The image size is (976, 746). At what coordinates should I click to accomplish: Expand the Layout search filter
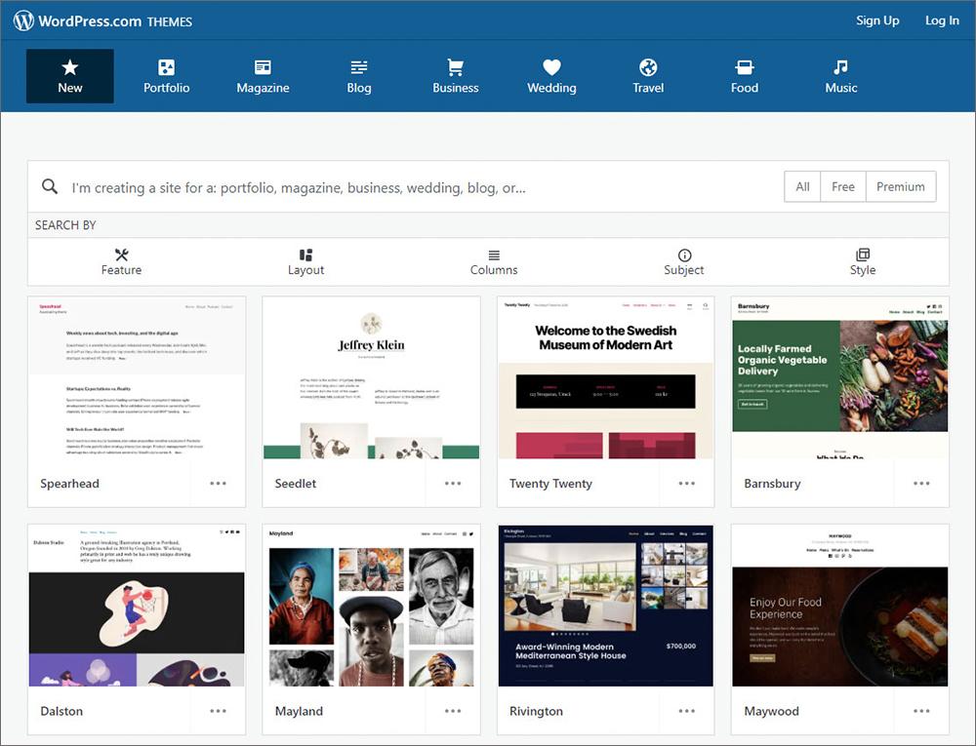coord(305,261)
